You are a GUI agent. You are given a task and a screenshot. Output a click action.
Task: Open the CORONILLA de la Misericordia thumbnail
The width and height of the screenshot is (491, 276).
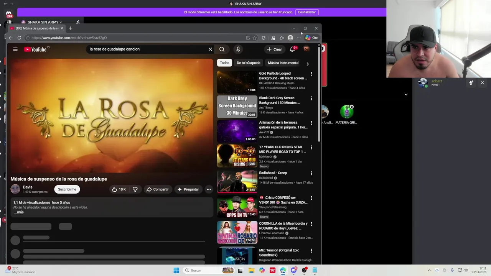237,232
